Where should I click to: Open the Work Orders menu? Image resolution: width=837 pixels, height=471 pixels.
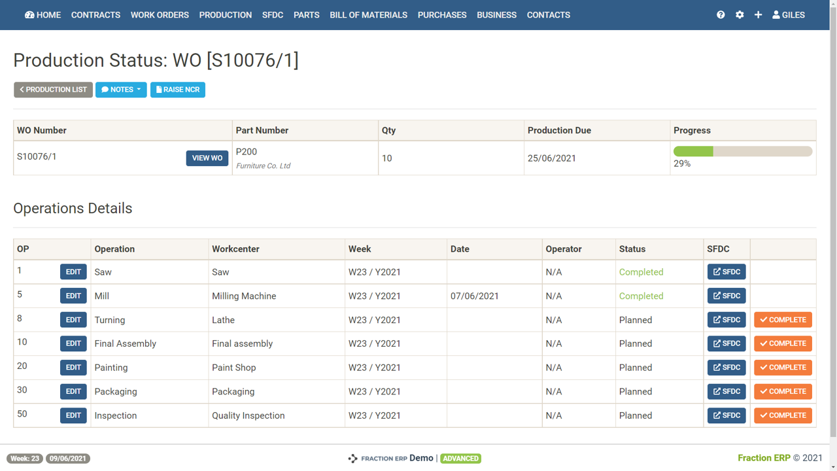coord(160,15)
